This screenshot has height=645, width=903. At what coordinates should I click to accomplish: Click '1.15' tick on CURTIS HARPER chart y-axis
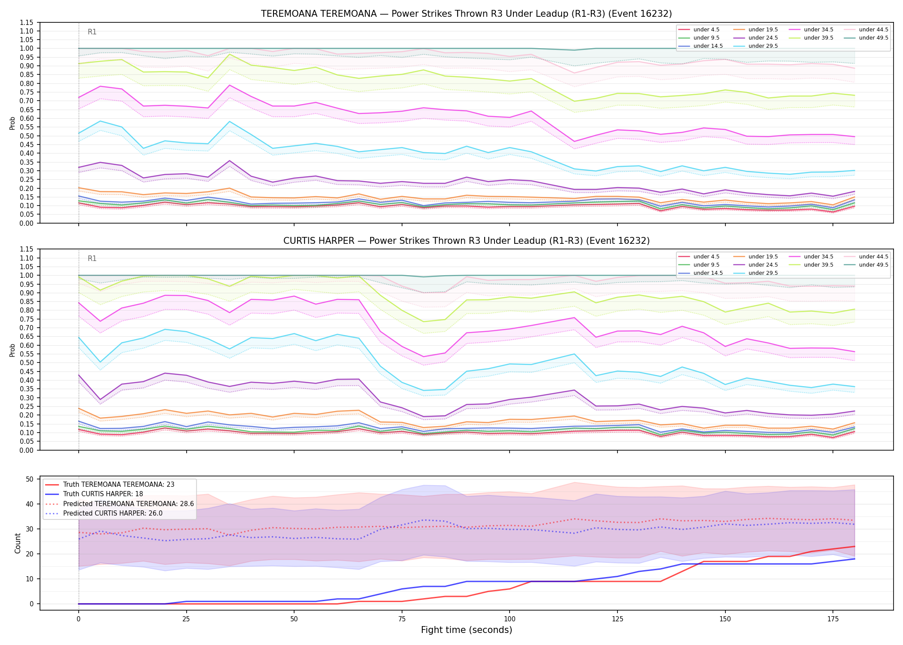27,249
